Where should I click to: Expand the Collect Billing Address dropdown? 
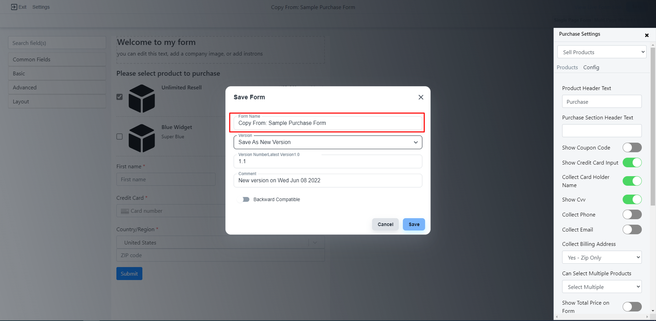[x=602, y=258]
